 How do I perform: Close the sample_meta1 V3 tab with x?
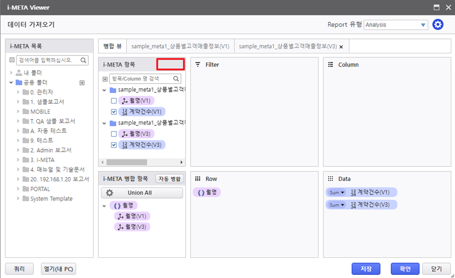point(341,47)
